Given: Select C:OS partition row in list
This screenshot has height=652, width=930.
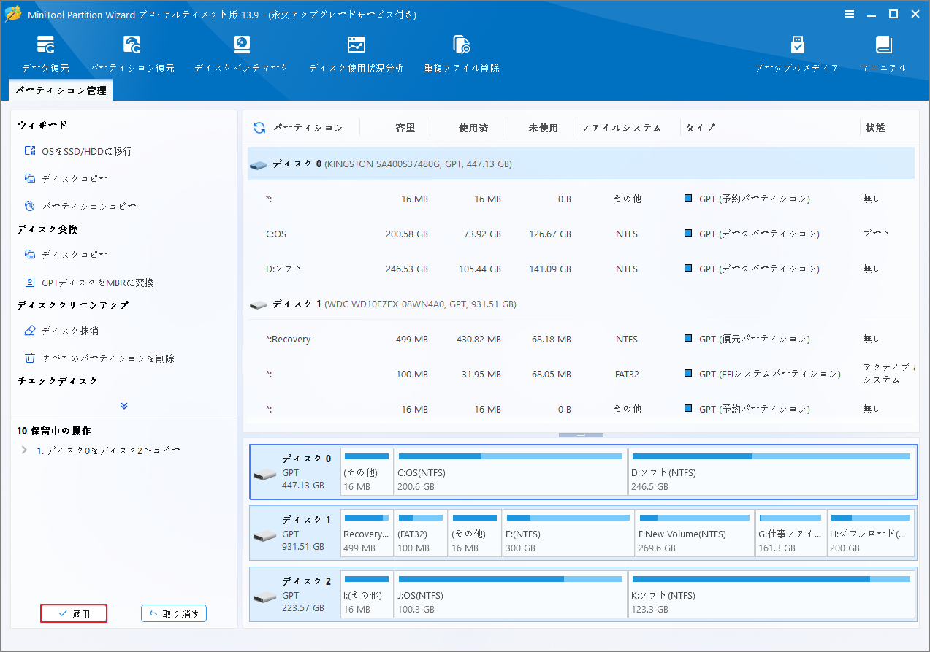Looking at the screenshot, I should (581, 234).
